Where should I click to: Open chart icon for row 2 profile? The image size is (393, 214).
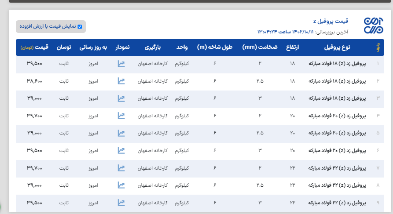point(121,81)
